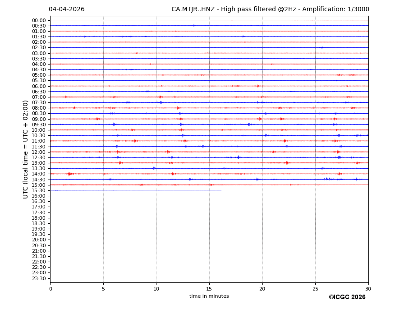The height and width of the screenshot is (314, 418).
Task: Click the 25 minute axis tick
Action: (315, 289)
